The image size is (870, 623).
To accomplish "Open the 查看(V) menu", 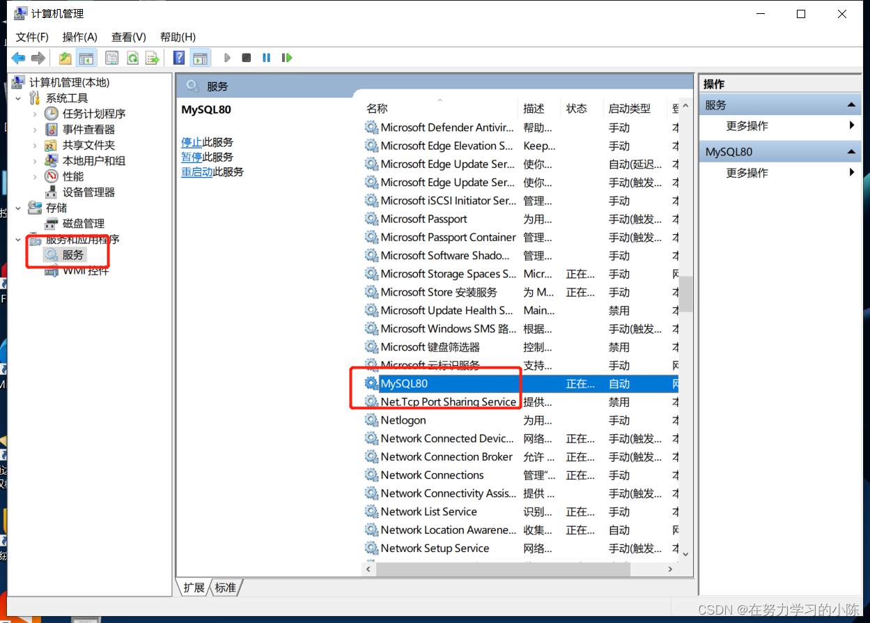I will pyautogui.click(x=127, y=36).
